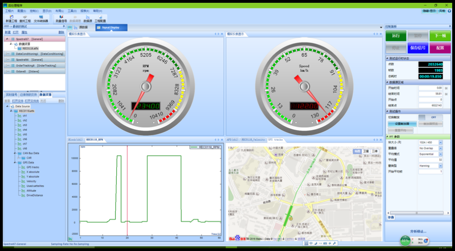
Task: Click the green 下一帧 next frame button
Action: [x=440, y=36]
